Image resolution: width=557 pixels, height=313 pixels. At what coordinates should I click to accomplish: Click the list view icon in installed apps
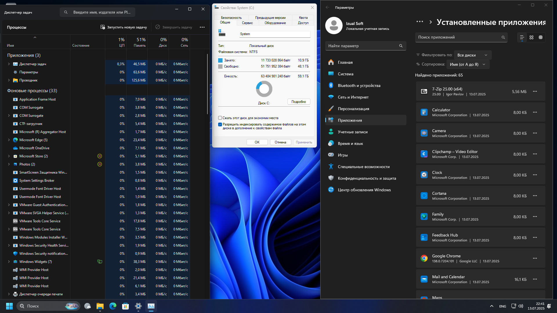(x=522, y=37)
